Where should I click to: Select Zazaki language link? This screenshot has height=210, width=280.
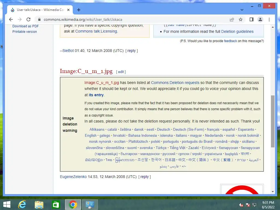194,148
